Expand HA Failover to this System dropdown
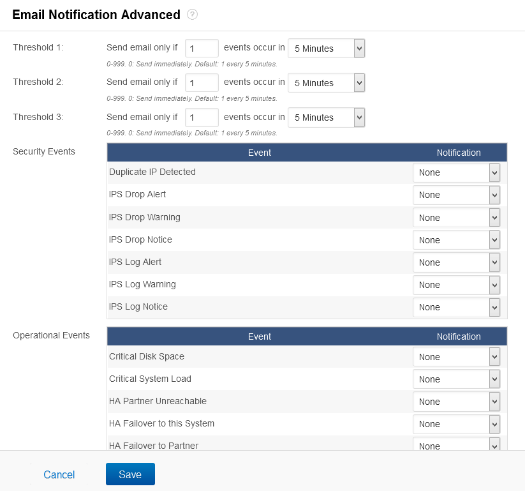The image size is (525, 491). (x=456, y=425)
